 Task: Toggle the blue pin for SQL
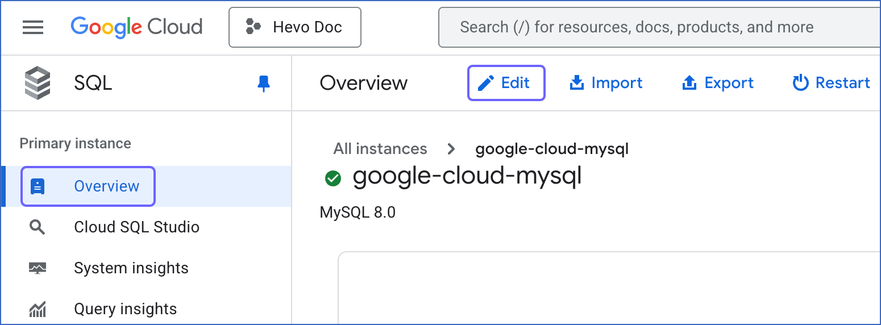[x=264, y=84]
